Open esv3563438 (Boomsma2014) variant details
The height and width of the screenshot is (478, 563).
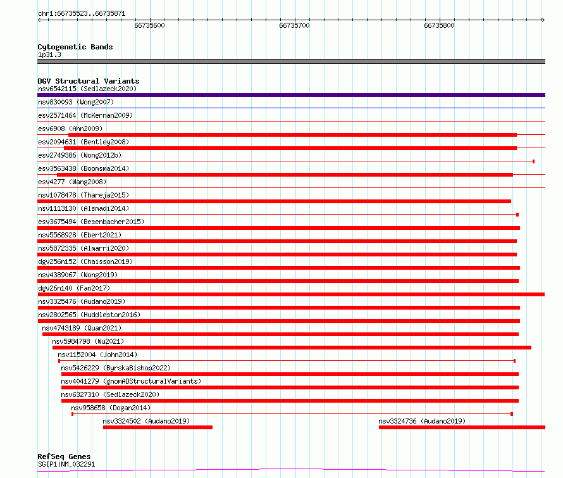click(84, 168)
